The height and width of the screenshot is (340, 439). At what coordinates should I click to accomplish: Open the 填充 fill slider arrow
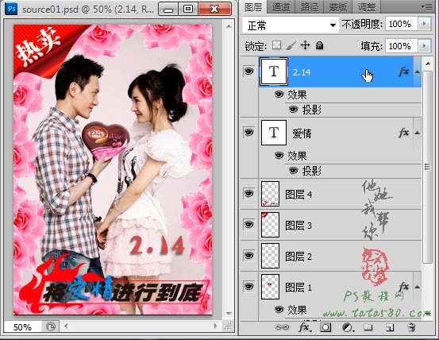424,45
